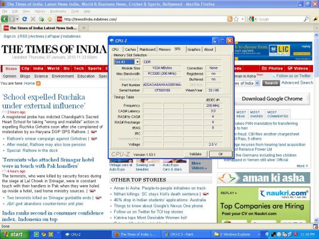Viewport: 319px width, 239px height.
Task: Click the City navigation tab
Action: (26, 69)
